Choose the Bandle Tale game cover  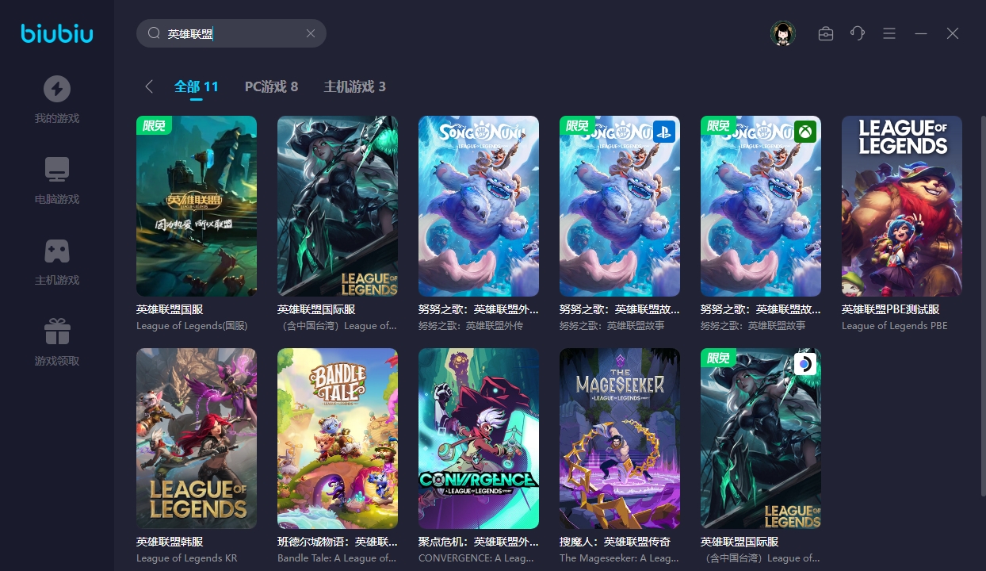tap(338, 439)
